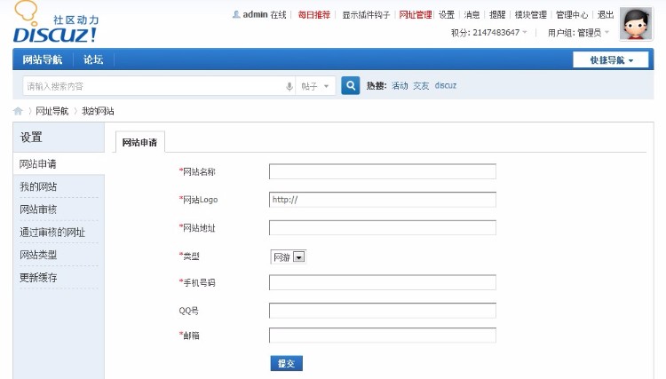666x379 pixels.
Task: Open the 设置 link in top bar
Action: tap(447, 15)
